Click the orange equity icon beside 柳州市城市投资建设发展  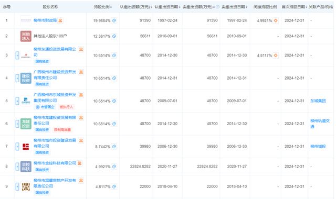coord(81,140)
